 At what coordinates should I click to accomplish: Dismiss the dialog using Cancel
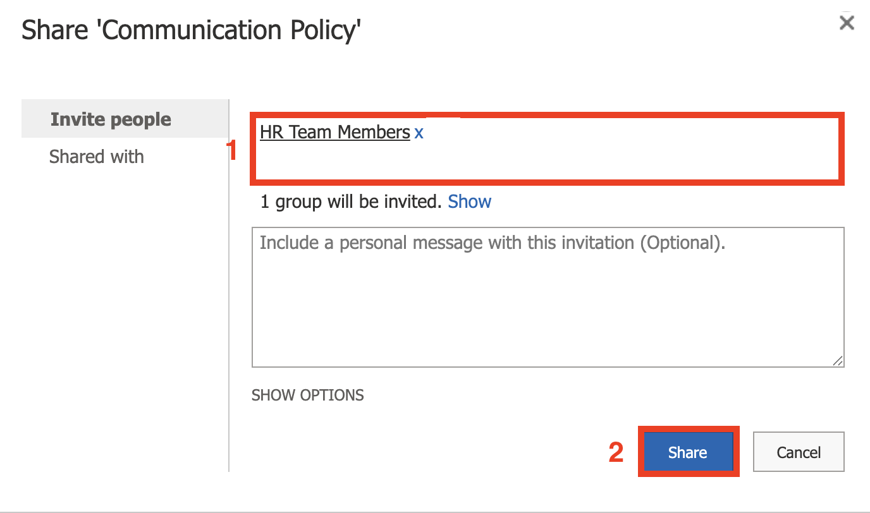click(x=798, y=452)
